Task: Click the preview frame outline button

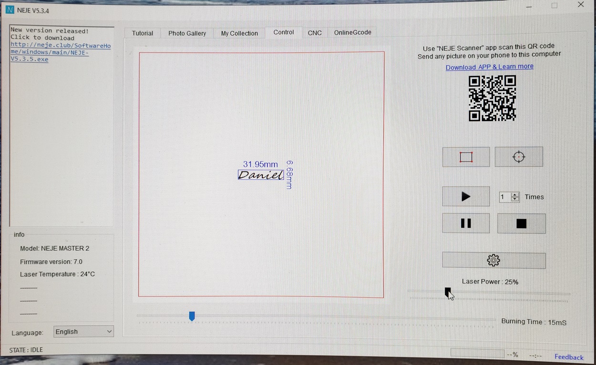Action: pos(466,157)
